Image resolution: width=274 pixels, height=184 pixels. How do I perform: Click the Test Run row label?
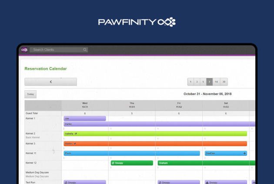tap(30, 182)
